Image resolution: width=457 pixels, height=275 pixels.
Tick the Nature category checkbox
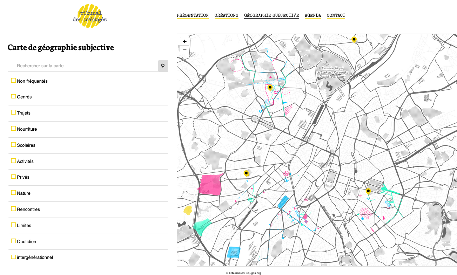[13, 193]
